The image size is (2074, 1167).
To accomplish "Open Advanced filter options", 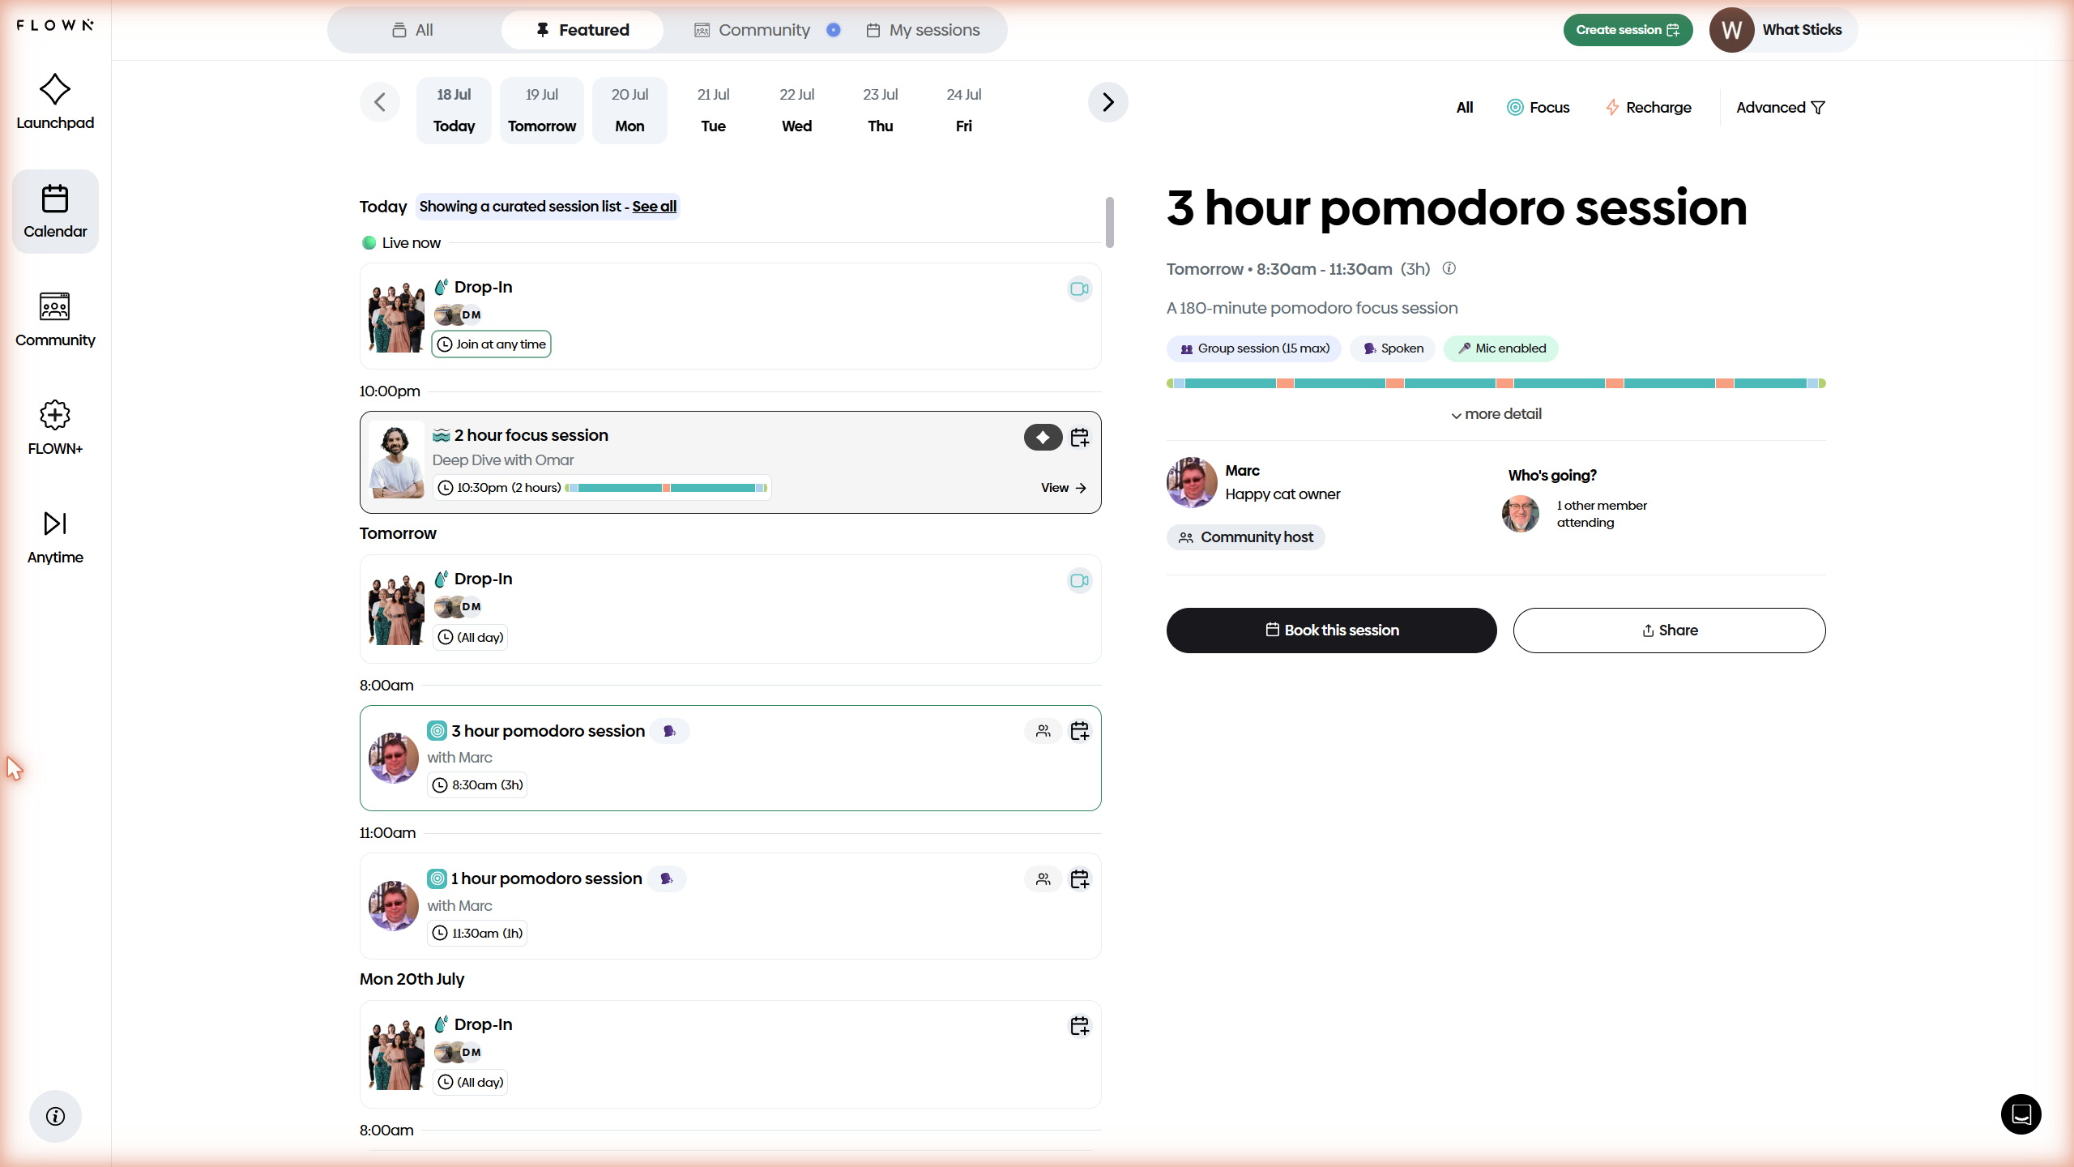I will click(1781, 108).
